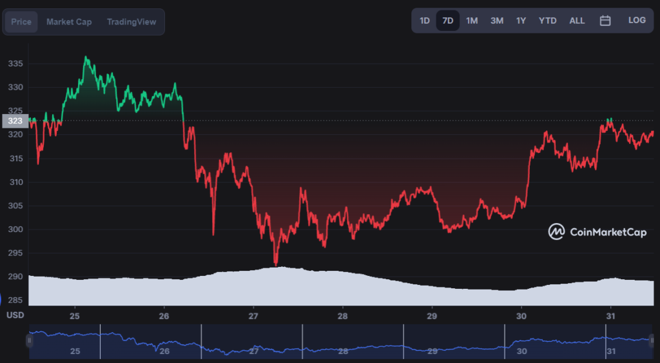
Task: Click the 27 section in mini navigator chart
Action: (253, 350)
